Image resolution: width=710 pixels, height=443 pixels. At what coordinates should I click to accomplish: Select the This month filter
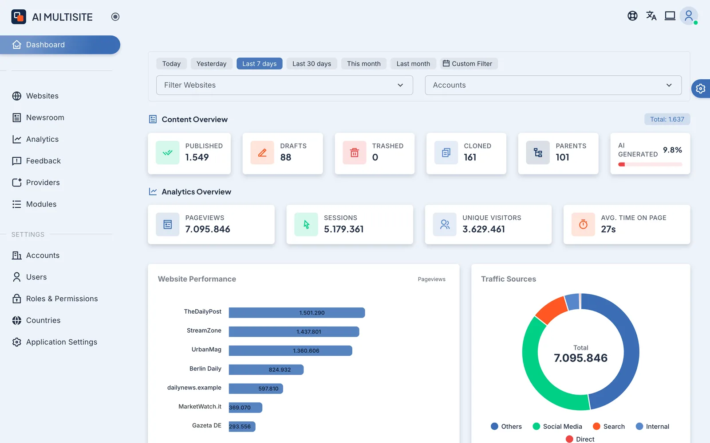click(364, 64)
